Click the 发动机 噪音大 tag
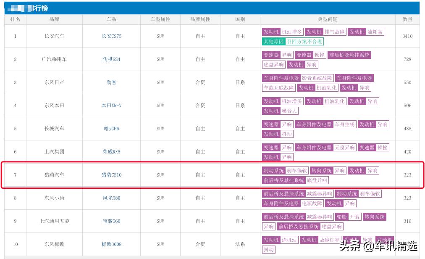Image resolution: width=425 pixels, height=259 pixels. click(280, 111)
